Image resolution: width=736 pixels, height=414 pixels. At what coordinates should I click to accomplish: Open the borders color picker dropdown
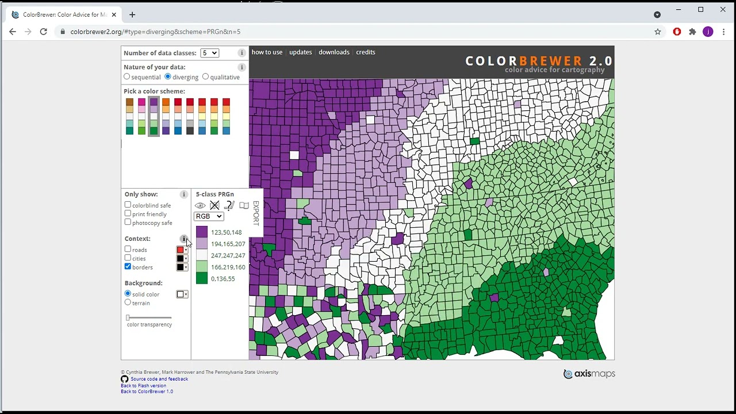coord(182,267)
